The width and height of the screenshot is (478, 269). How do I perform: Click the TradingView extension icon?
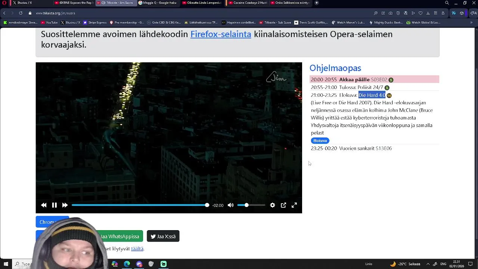tap(454, 13)
